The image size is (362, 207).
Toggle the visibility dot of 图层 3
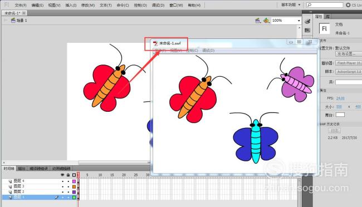point(62,187)
